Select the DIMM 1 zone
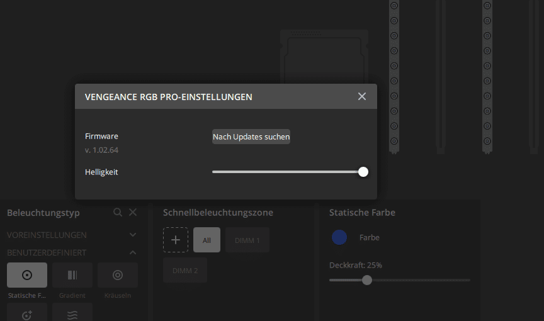 [x=247, y=240]
